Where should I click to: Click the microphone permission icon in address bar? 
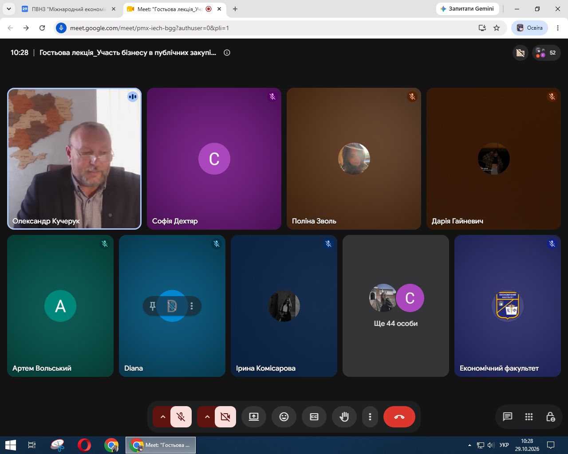pyautogui.click(x=61, y=28)
